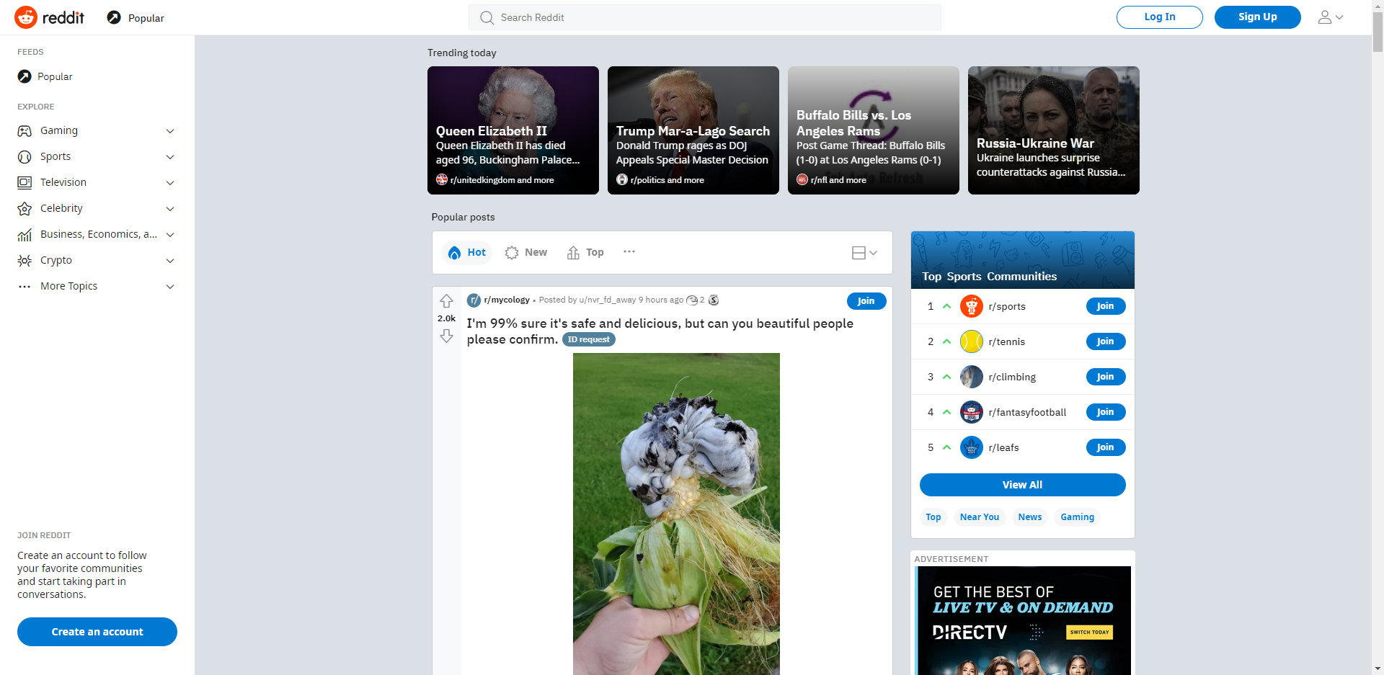Click the Television icon

(25, 183)
